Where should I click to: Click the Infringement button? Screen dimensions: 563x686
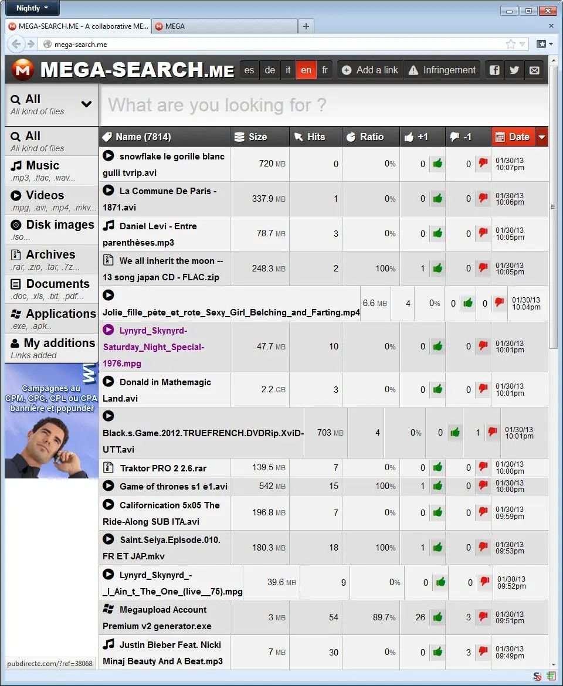point(442,70)
